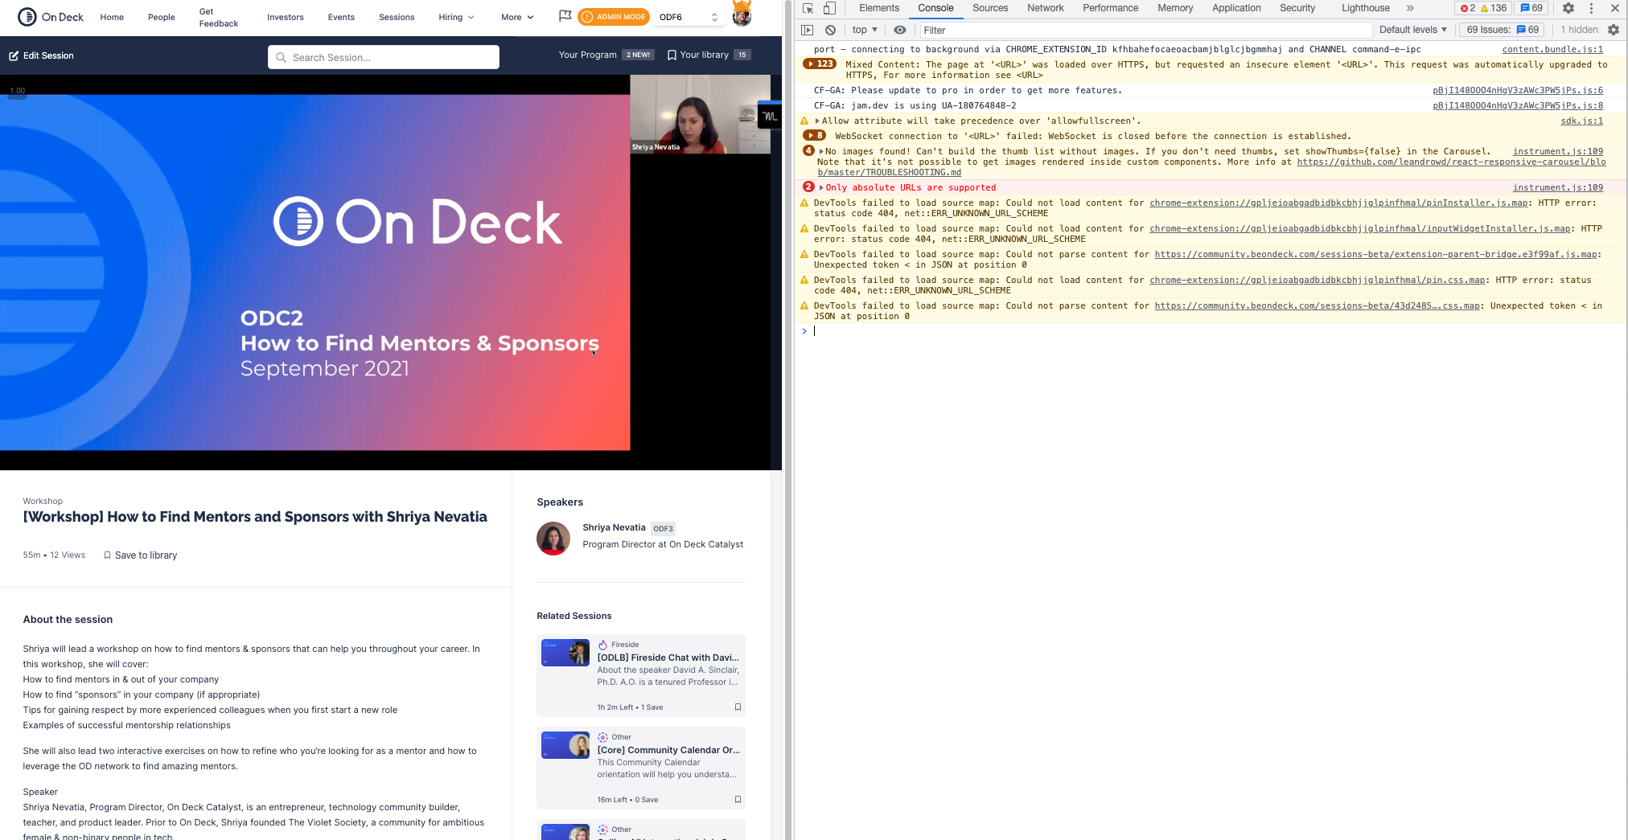Screen dimensions: 1628x840
Task: Show more DevTools tabs chevron
Action: coord(1410,8)
